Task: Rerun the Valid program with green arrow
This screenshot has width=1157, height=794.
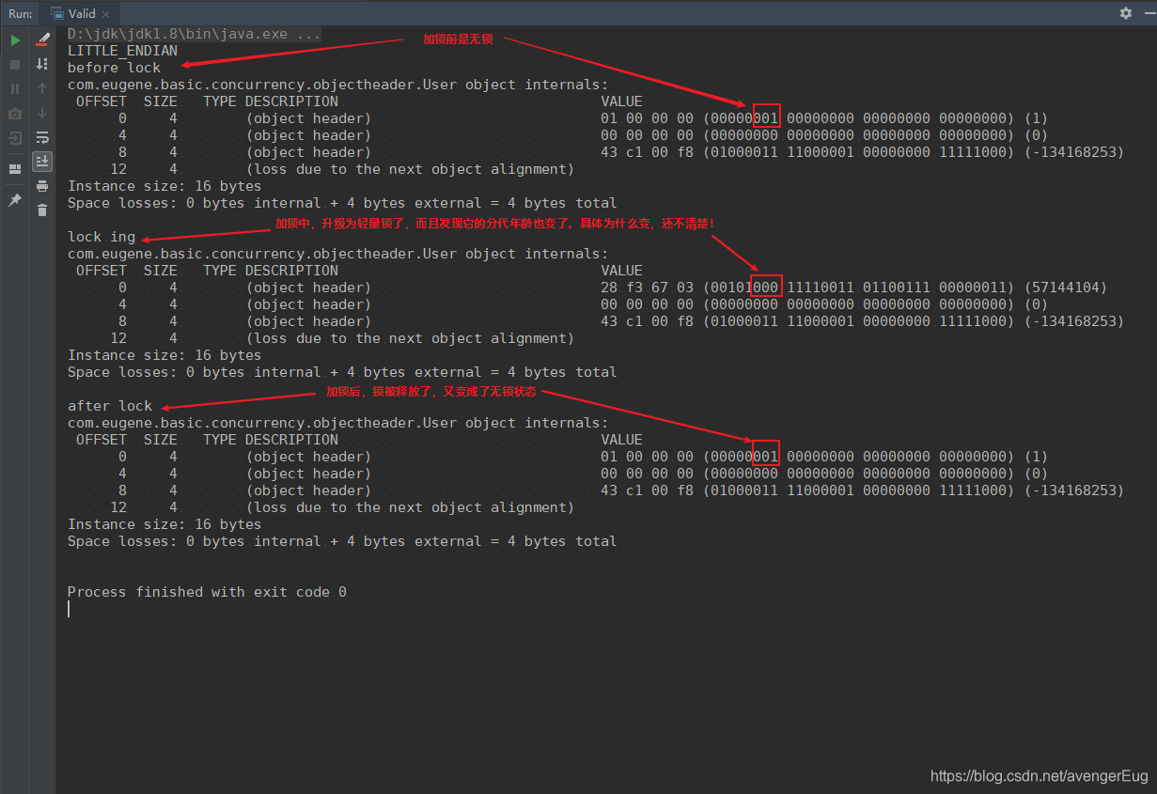Action: click(15, 40)
